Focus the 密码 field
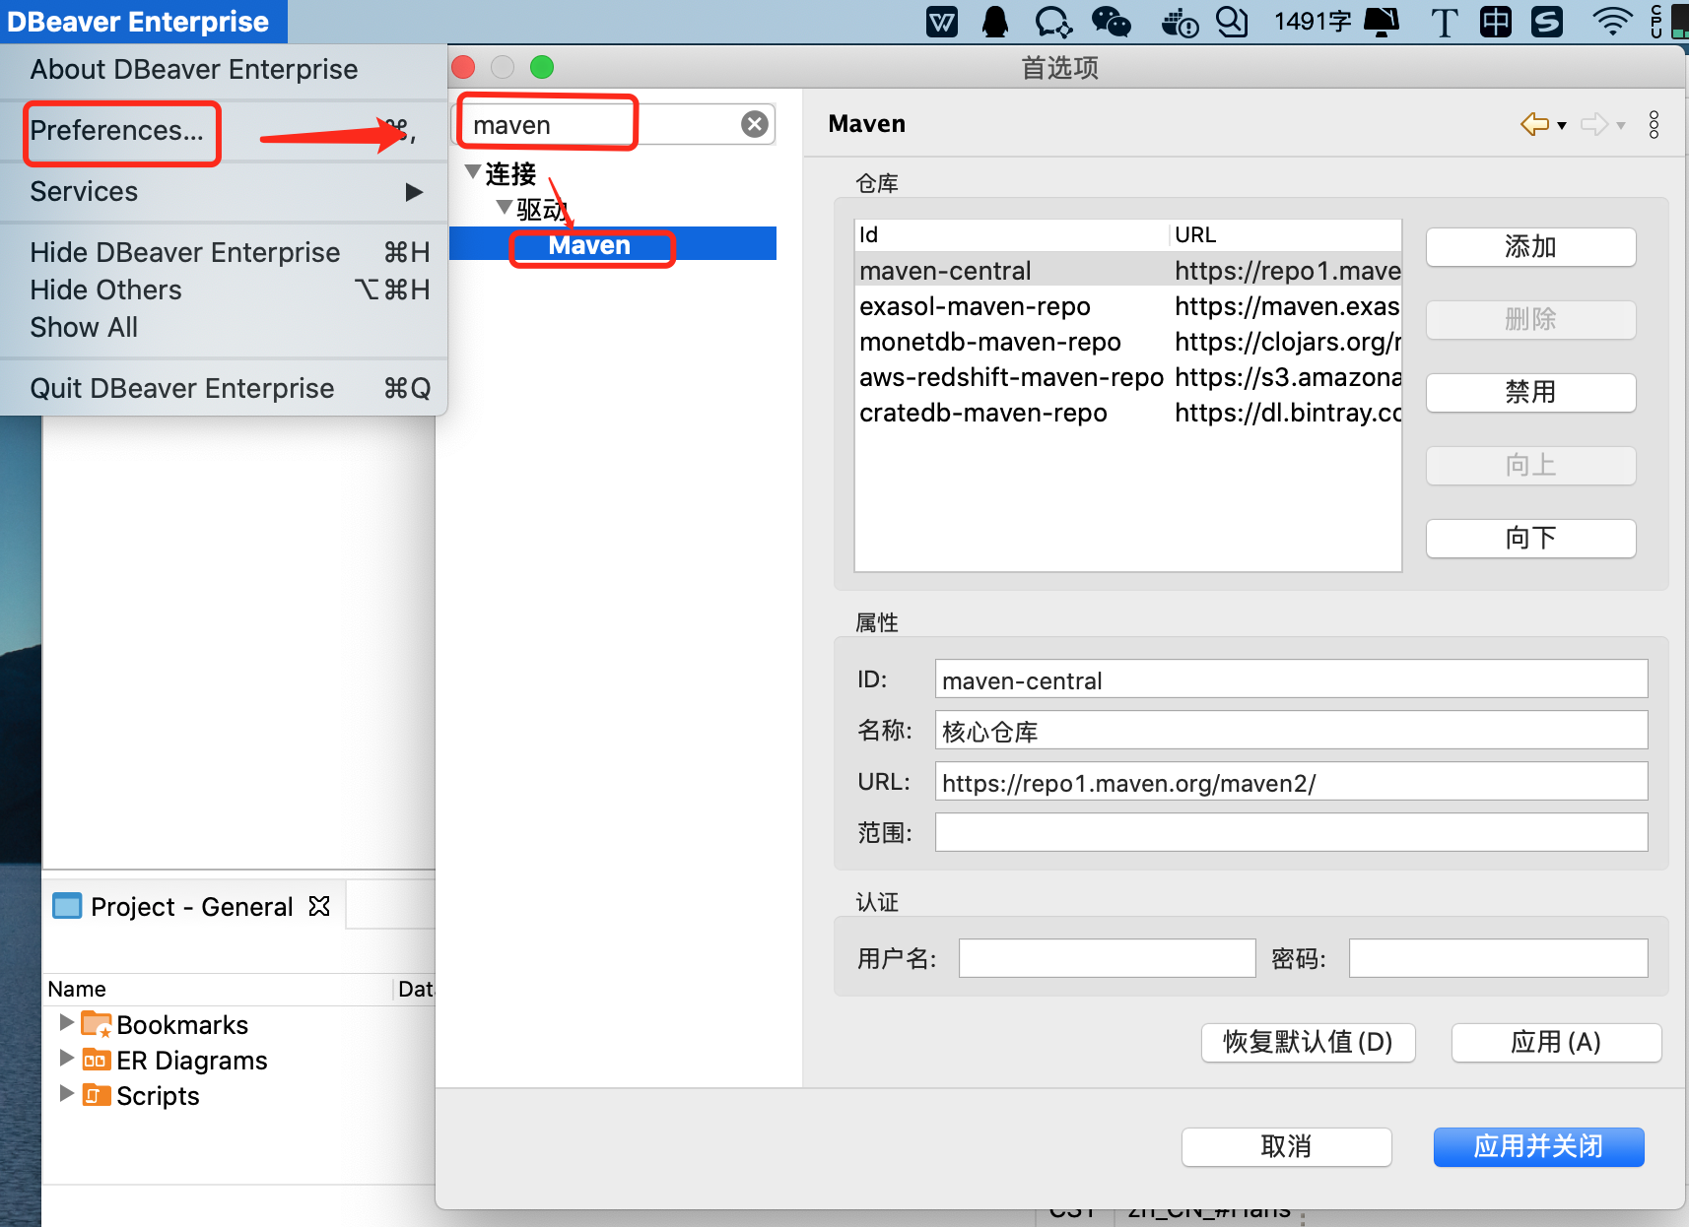Viewport: 1689px width, 1227px height. (x=1498, y=958)
